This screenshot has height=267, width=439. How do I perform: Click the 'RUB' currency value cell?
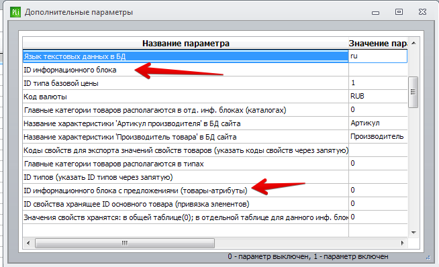[378, 97]
